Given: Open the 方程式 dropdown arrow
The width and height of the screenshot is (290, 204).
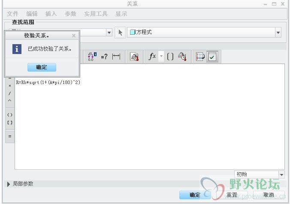Looking at the screenshot, I should click(278, 33).
